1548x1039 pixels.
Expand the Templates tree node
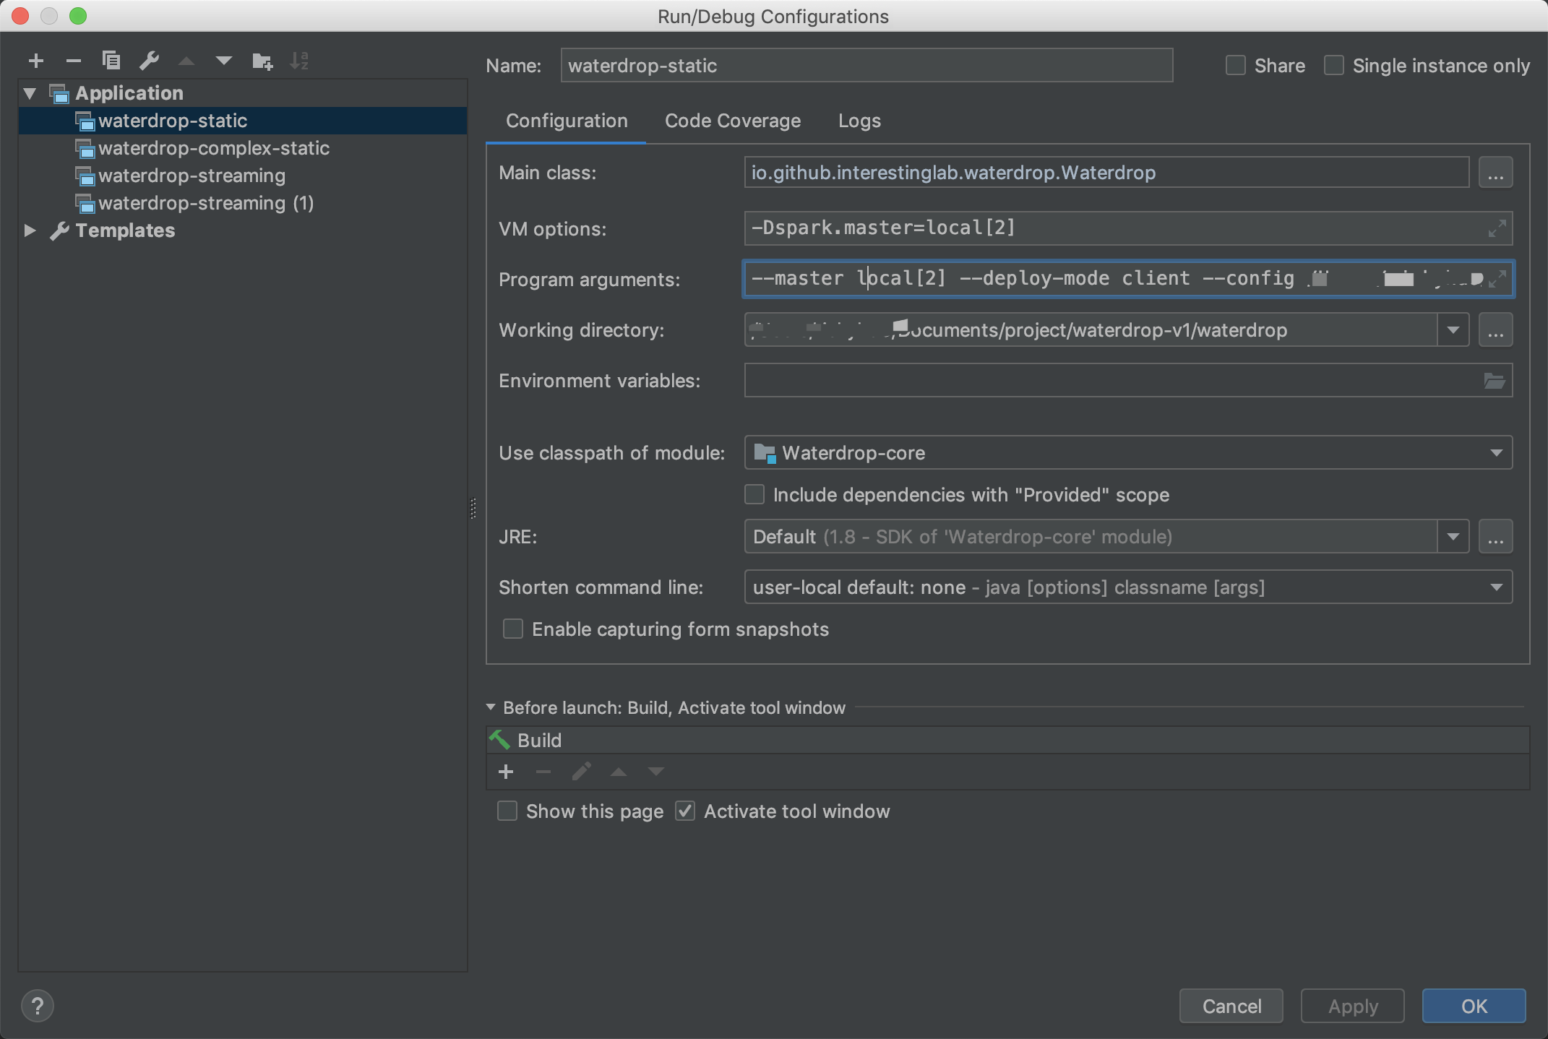tap(30, 230)
